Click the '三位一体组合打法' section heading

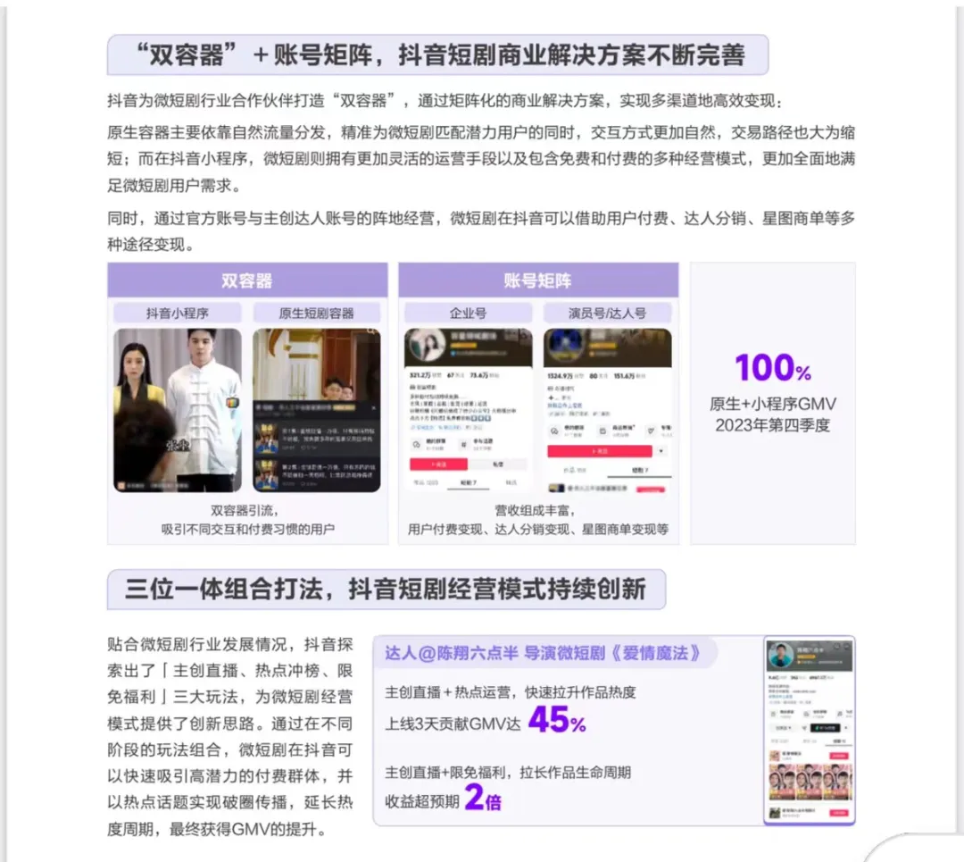click(386, 589)
